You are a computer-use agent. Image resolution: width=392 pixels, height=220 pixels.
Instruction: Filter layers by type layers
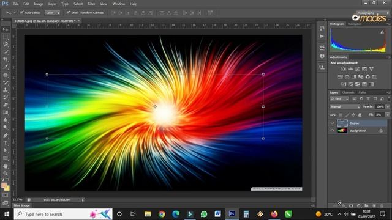tap(368, 99)
